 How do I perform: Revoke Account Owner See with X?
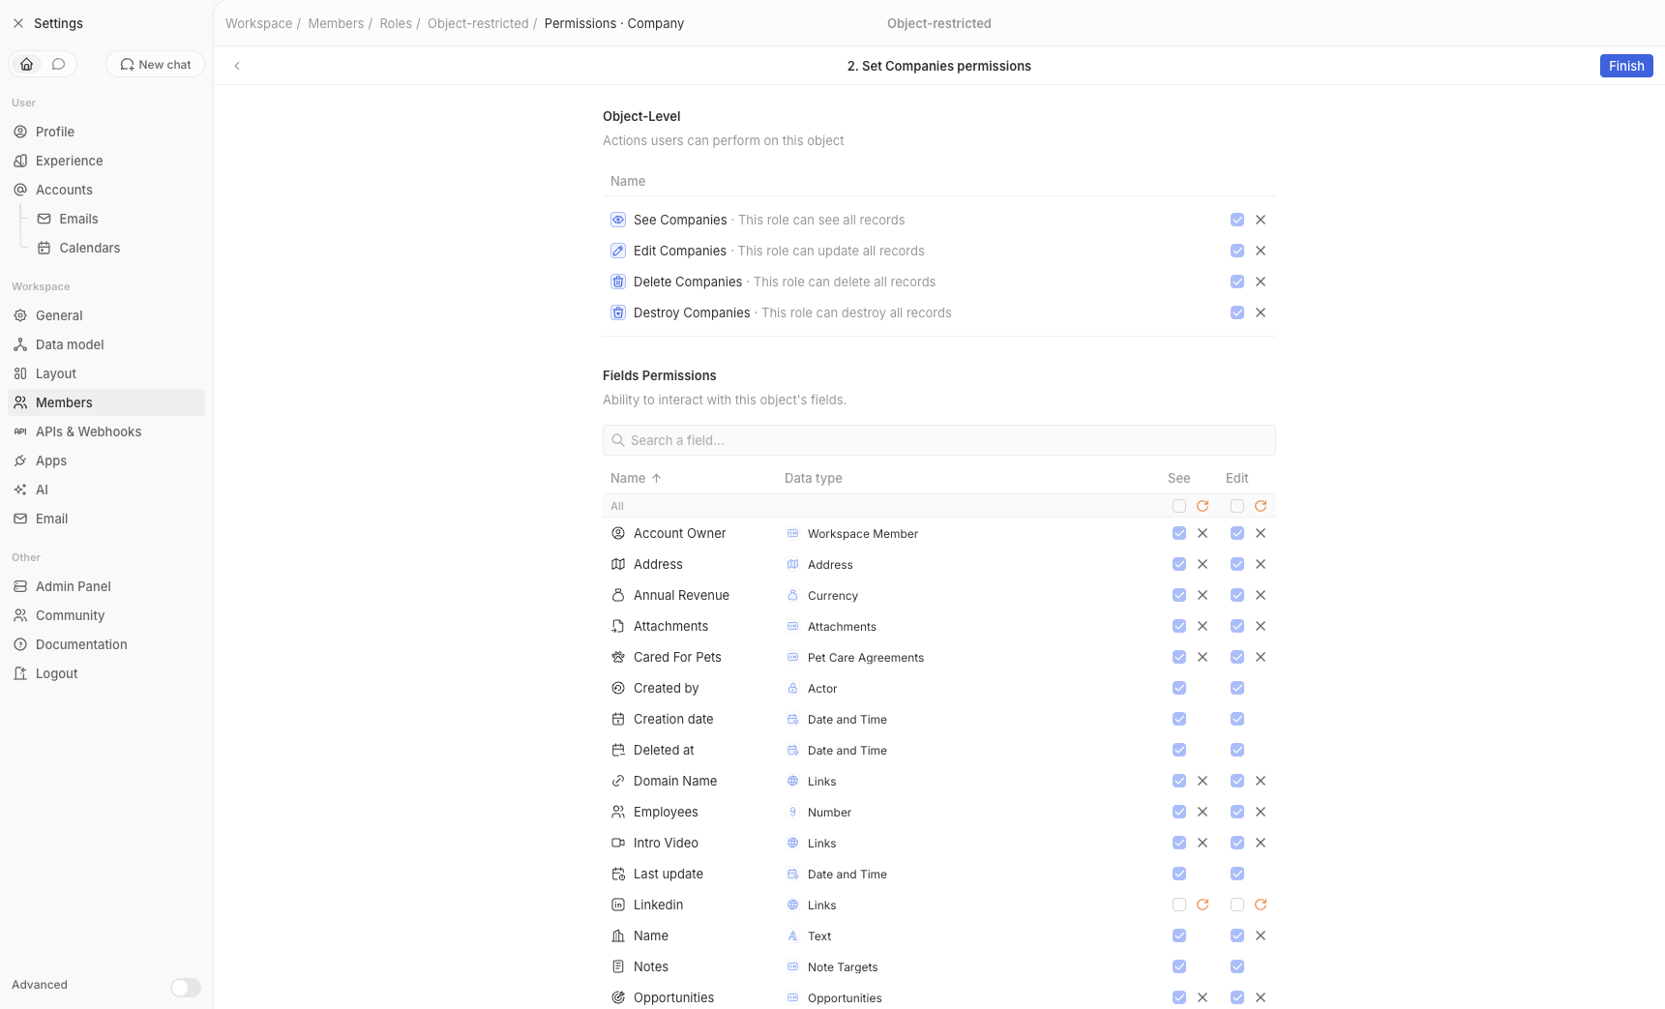[1203, 533]
